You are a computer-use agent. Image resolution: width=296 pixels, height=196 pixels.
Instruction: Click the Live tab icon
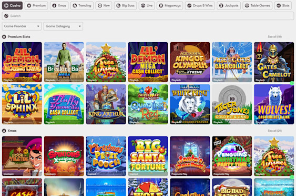[x=143, y=5]
